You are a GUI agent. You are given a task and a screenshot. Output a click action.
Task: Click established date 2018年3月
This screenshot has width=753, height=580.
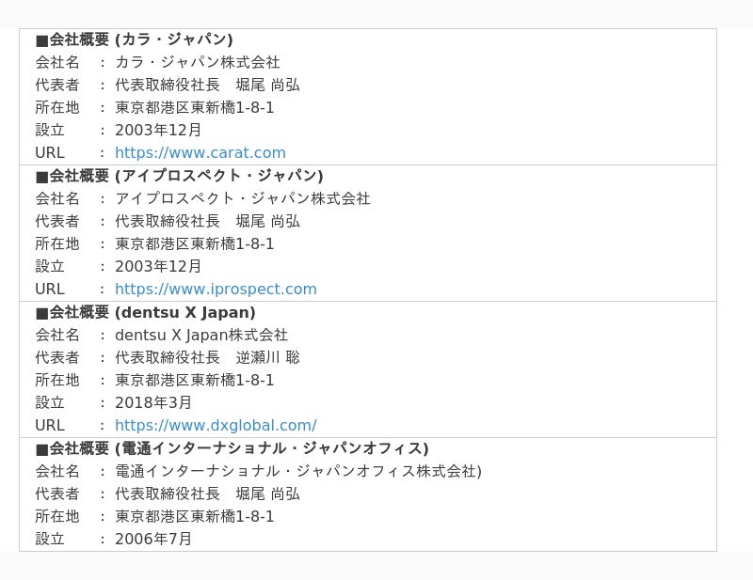(x=153, y=402)
